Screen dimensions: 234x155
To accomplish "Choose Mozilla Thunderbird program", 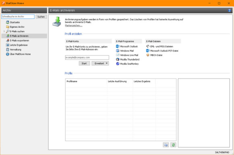I will tap(130, 60).
